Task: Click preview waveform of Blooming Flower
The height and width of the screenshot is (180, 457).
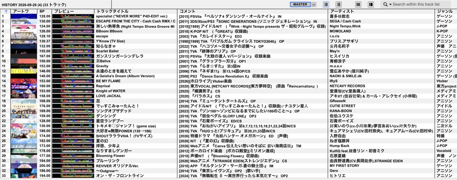Action: [x=74, y=155]
